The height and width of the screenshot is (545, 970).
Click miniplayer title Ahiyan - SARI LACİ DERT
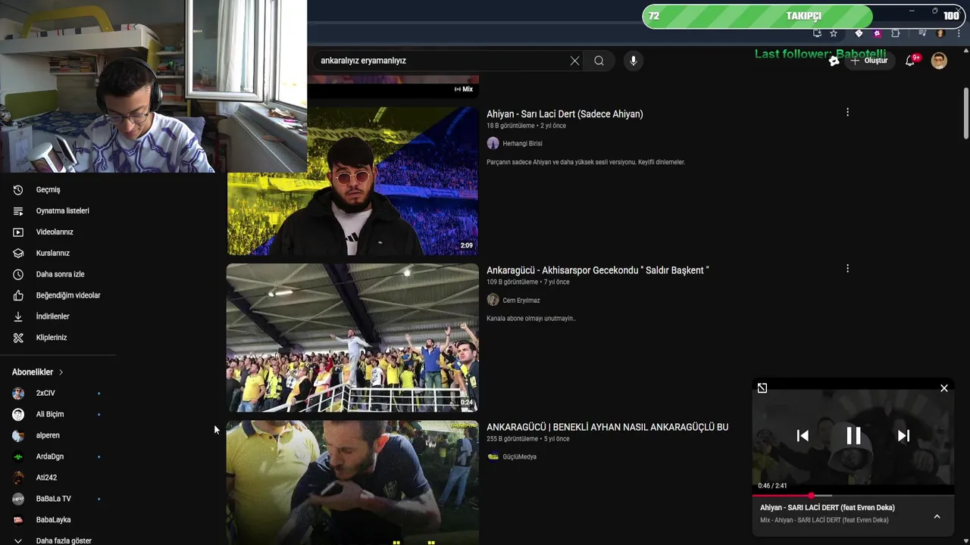click(x=828, y=508)
